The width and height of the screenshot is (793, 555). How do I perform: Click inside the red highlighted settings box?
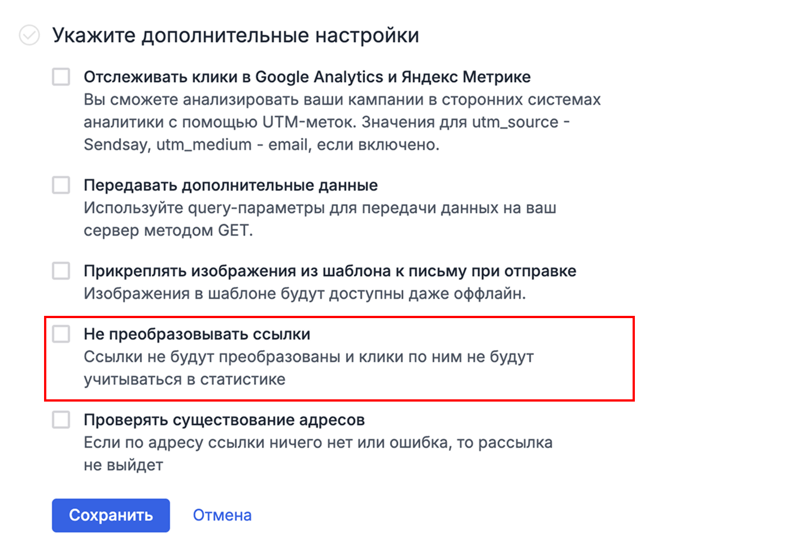click(339, 358)
